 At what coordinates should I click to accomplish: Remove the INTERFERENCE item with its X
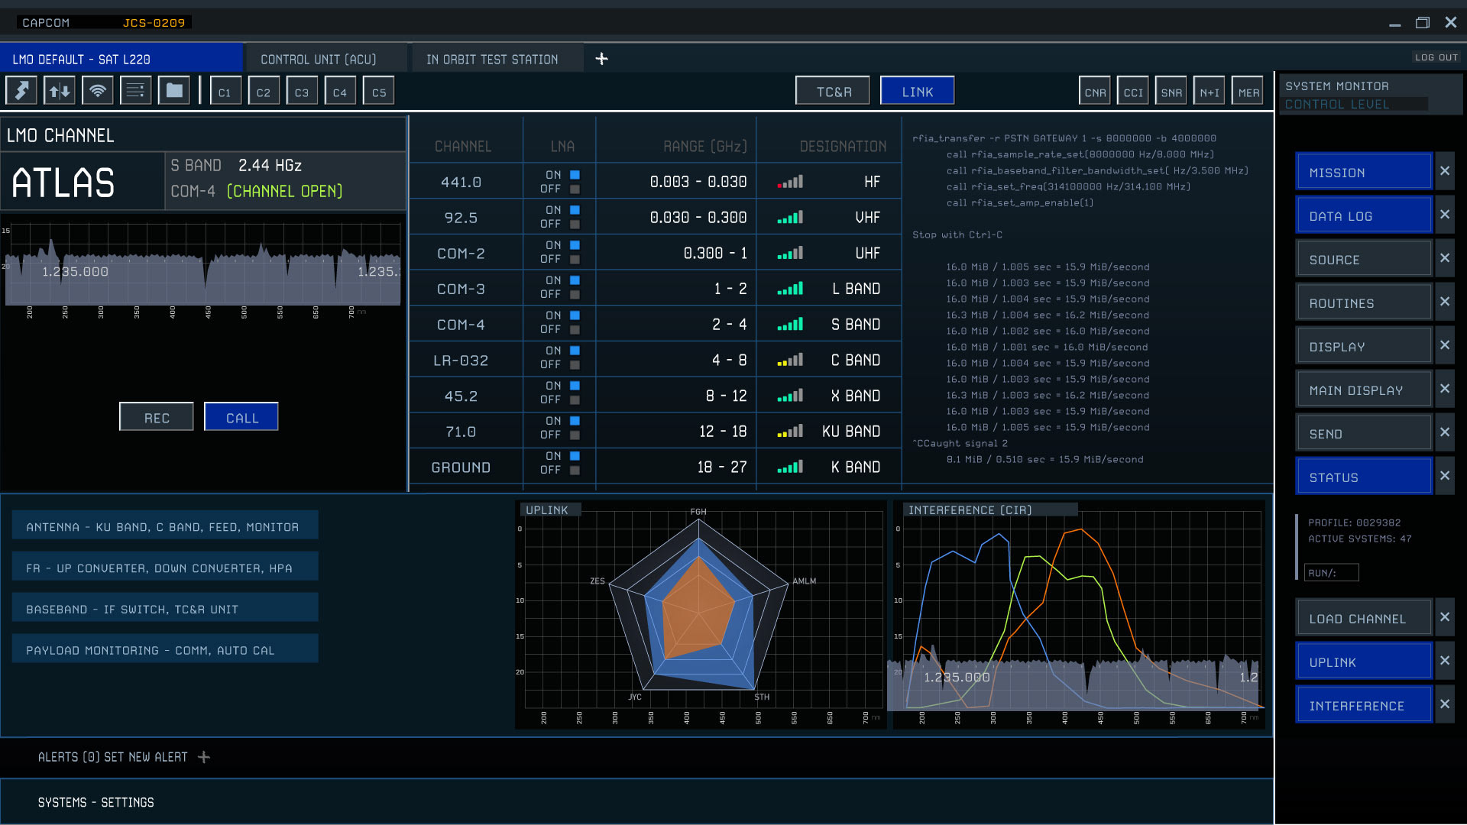click(x=1444, y=704)
